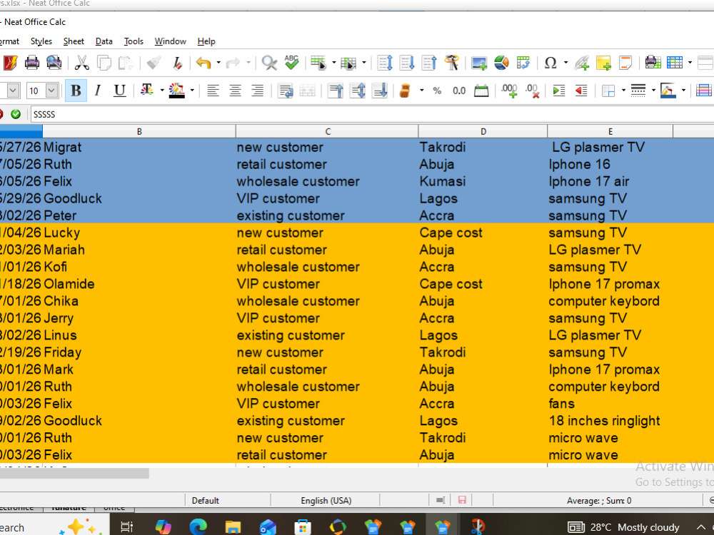Insert a chart using the pie chart icon
Screen dimensions: 714x535
point(501,63)
